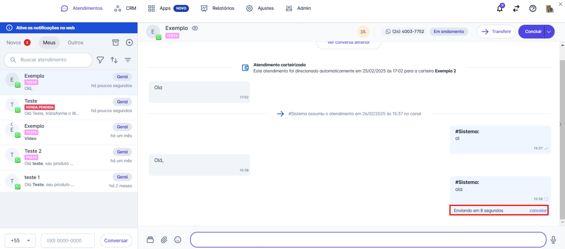Click the archive box icon
The width and height of the screenshot is (565, 249).
pos(115,43)
